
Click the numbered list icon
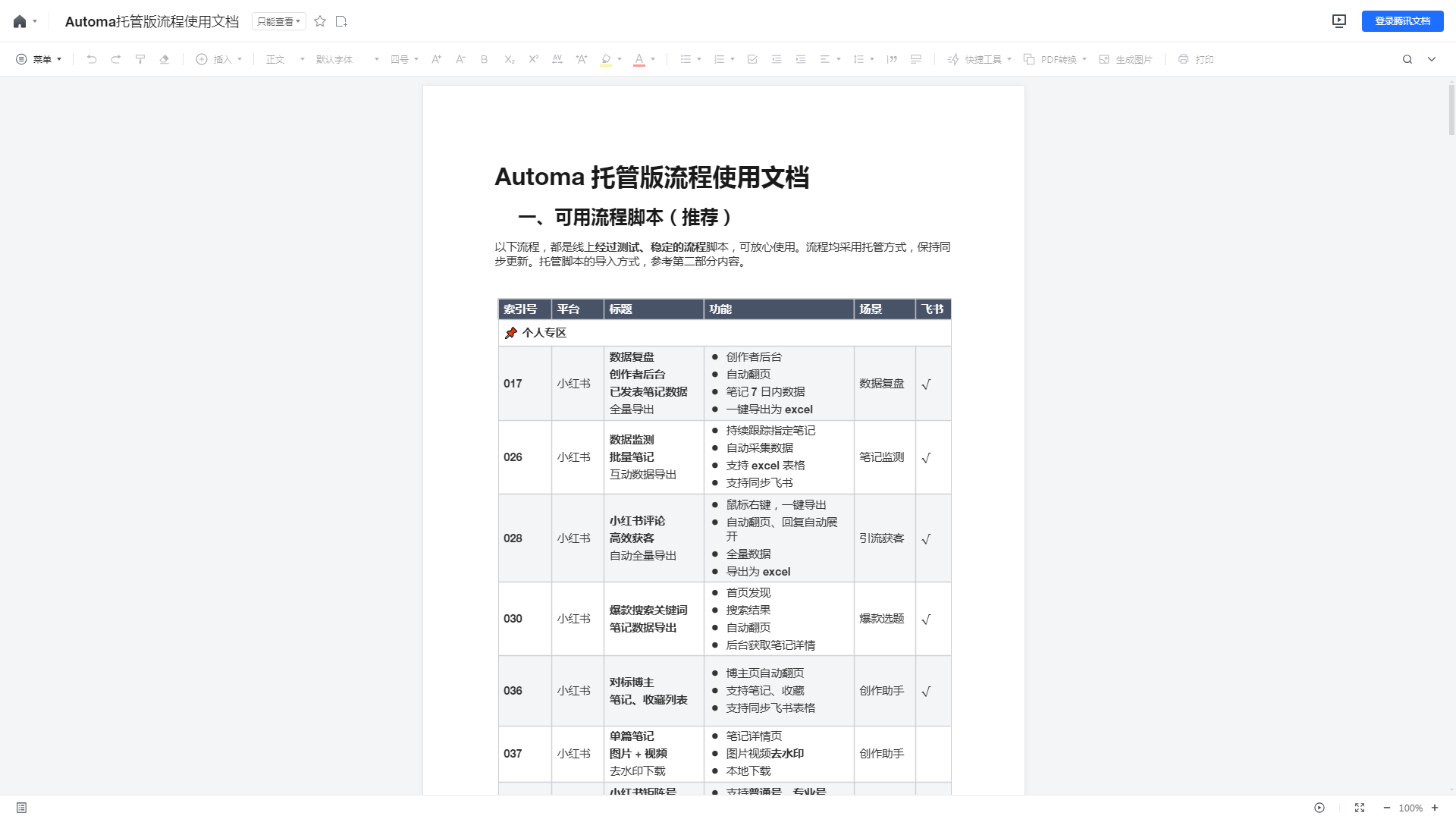tap(719, 59)
